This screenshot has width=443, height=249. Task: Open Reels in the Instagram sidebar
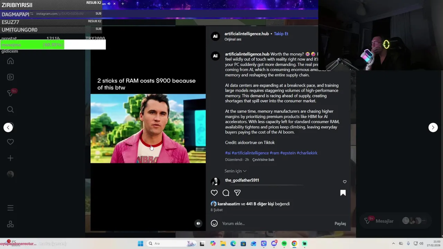(10, 77)
